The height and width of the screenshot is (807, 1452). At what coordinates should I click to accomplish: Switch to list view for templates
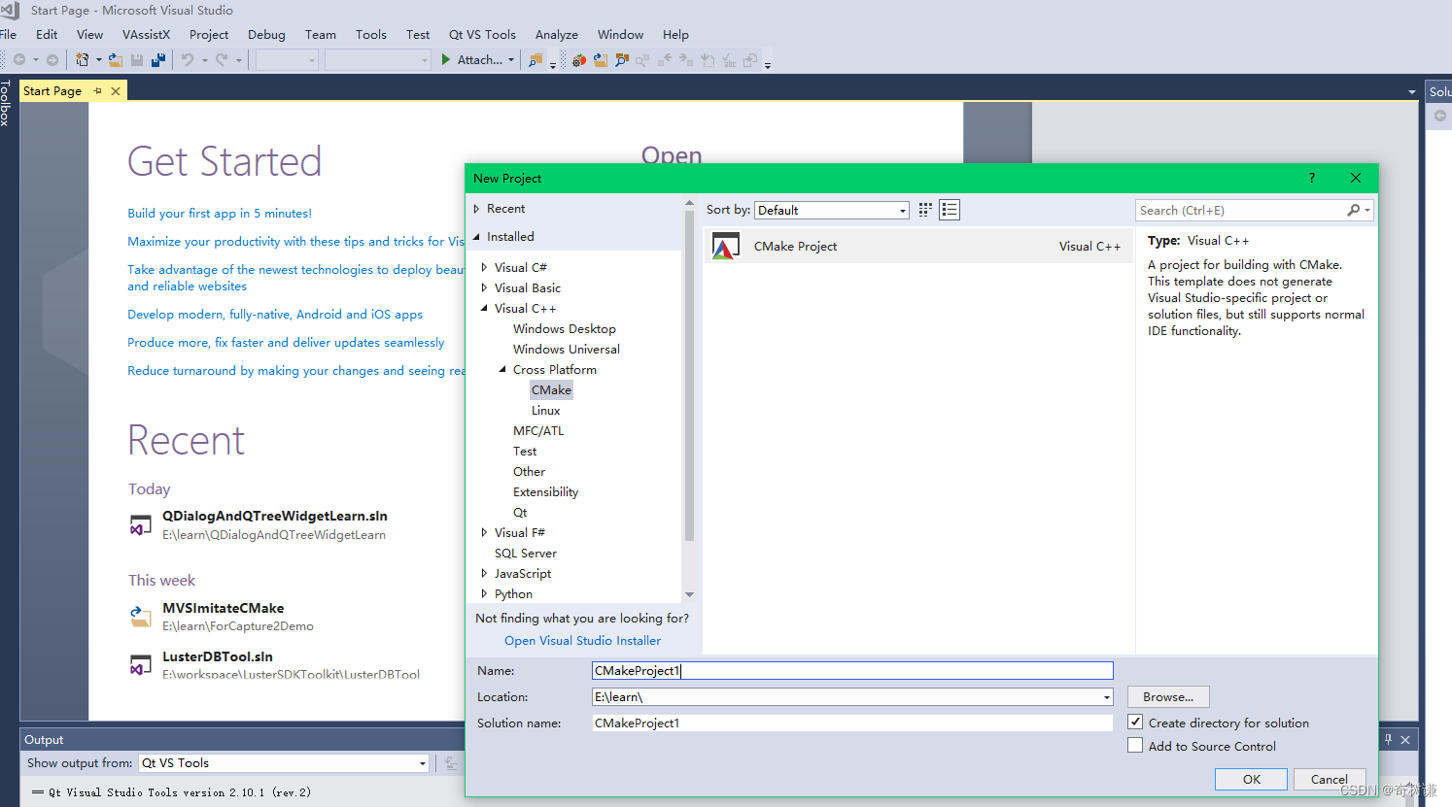[x=950, y=209]
